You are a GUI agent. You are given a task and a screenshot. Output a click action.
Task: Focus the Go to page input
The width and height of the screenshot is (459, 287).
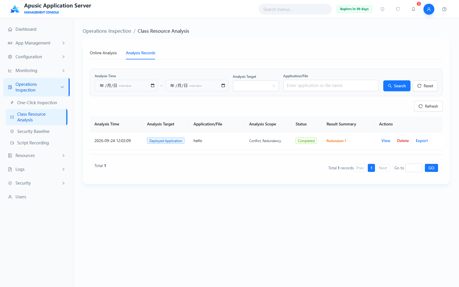click(x=414, y=168)
